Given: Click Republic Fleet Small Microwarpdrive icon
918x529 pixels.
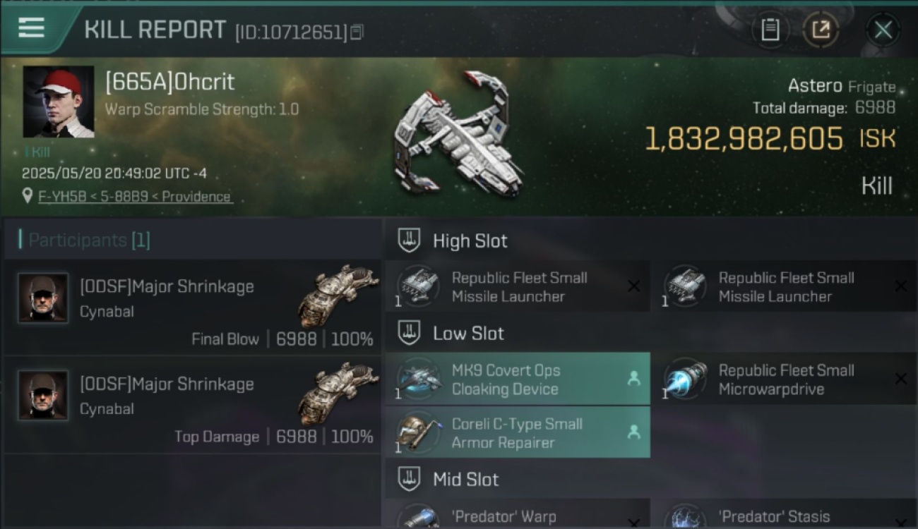Looking at the screenshot, I should [x=686, y=379].
